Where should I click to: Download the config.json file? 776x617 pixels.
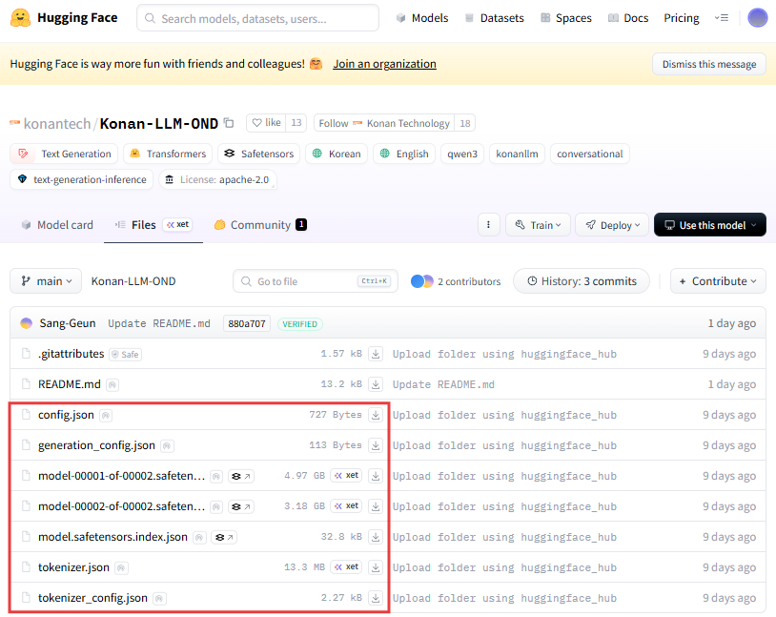point(376,415)
